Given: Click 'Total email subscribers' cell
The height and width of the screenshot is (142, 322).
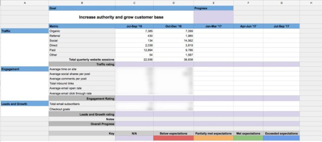Looking at the screenshot, I should [x=82, y=104].
